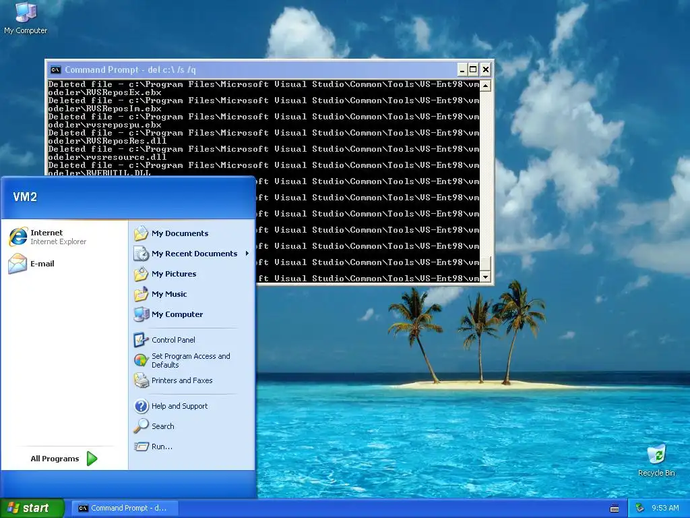Click the Command Prompt window title text
This screenshot has height=518, width=690.
(x=130, y=69)
